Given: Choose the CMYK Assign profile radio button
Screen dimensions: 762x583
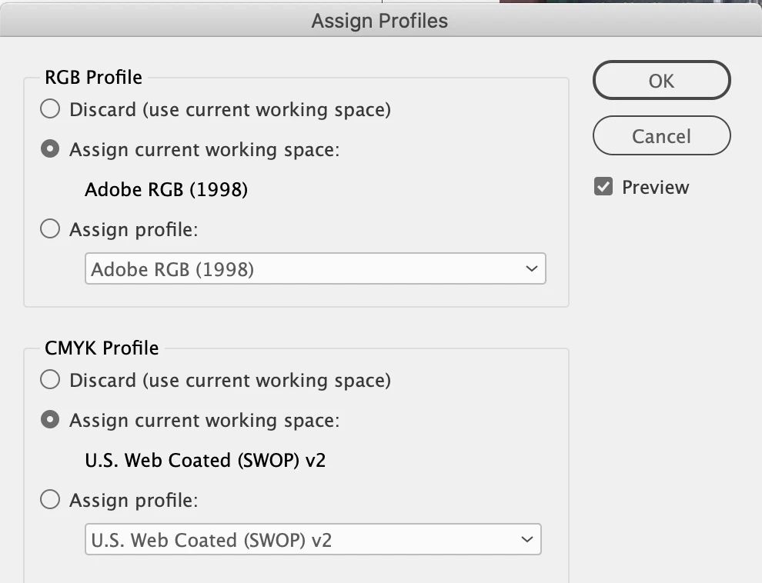Looking at the screenshot, I should (50, 500).
